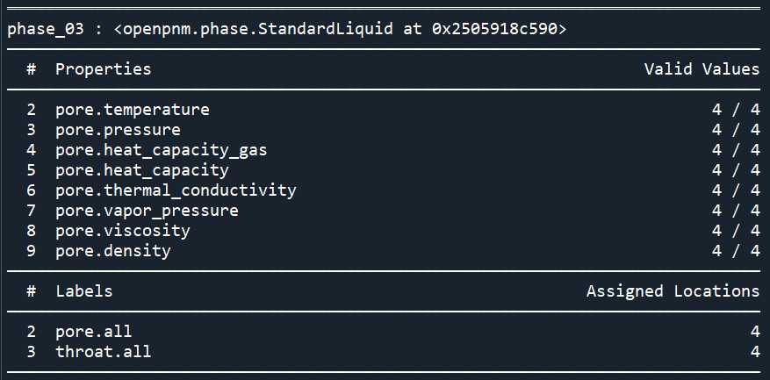The image size is (770, 380).
Task: Click the Valid Values column header
Action: click(702, 68)
